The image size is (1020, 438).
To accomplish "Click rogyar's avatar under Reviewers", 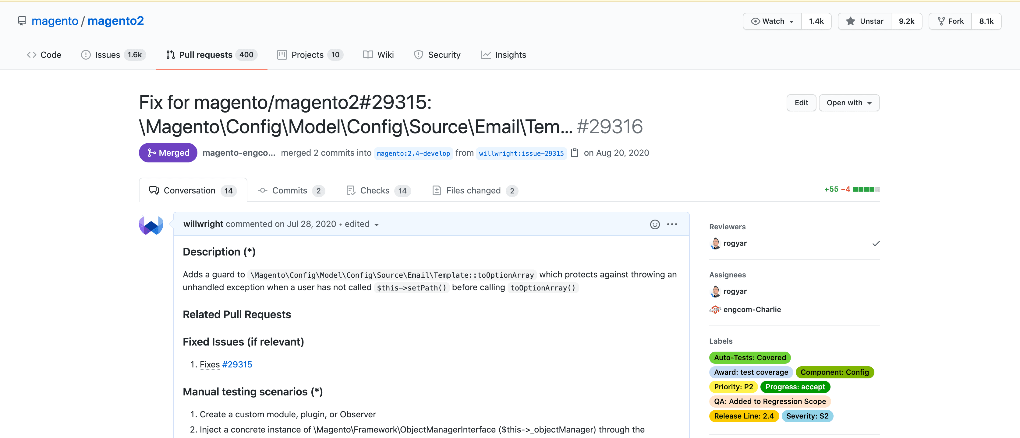I will click(715, 244).
